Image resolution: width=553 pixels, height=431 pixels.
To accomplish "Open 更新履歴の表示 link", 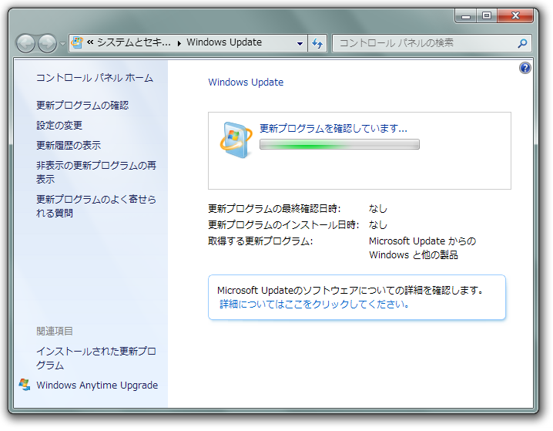I will (x=69, y=146).
